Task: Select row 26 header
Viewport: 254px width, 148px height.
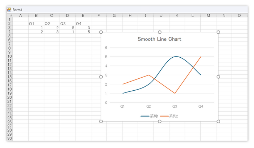Action: point(9,122)
